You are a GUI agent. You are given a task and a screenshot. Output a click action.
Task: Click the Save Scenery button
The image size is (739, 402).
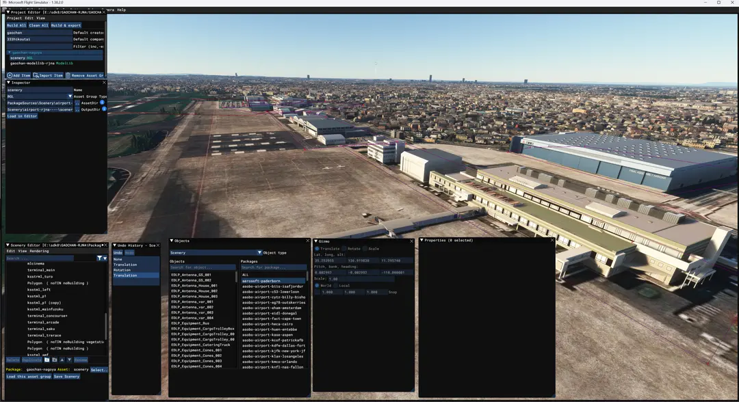coord(66,377)
